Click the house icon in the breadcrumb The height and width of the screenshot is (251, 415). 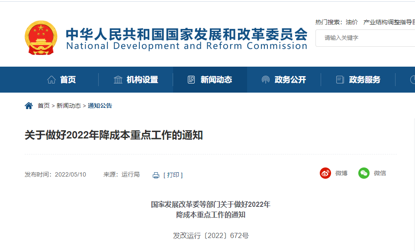coord(29,106)
